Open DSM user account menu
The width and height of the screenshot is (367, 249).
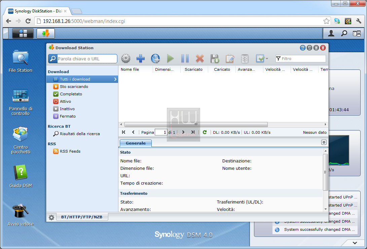click(x=331, y=33)
